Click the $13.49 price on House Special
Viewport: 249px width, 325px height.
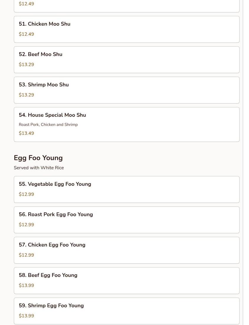point(26,133)
